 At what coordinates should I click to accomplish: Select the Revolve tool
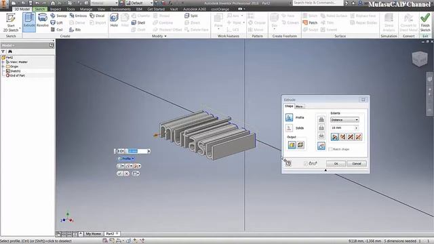pos(42,20)
